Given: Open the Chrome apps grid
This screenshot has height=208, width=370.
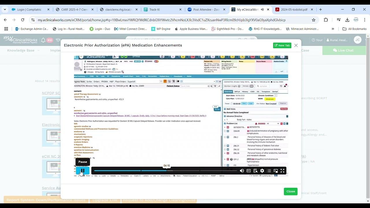Looking at the screenshot, I should coord(6,29).
